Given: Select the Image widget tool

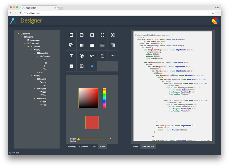Looking at the screenshot, I should pyautogui.click(x=71, y=66).
